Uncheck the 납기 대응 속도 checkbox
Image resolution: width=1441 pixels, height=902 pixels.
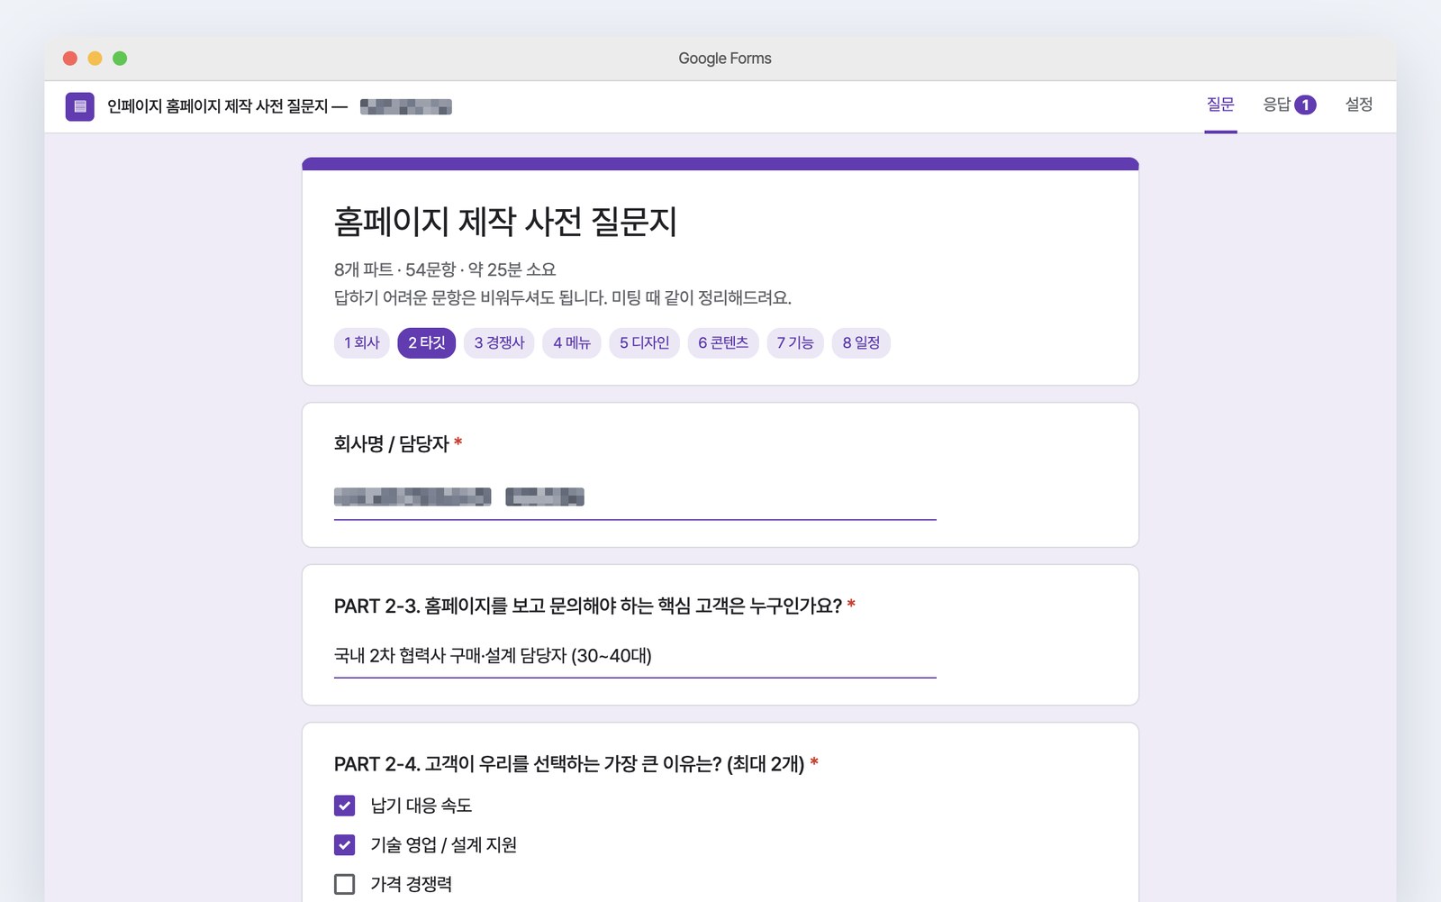[344, 805]
